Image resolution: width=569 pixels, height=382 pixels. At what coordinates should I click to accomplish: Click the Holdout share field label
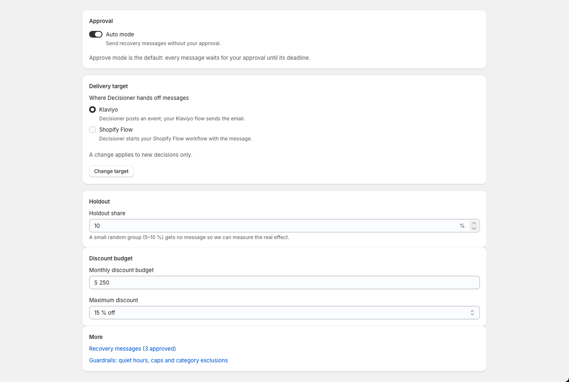tap(107, 213)
